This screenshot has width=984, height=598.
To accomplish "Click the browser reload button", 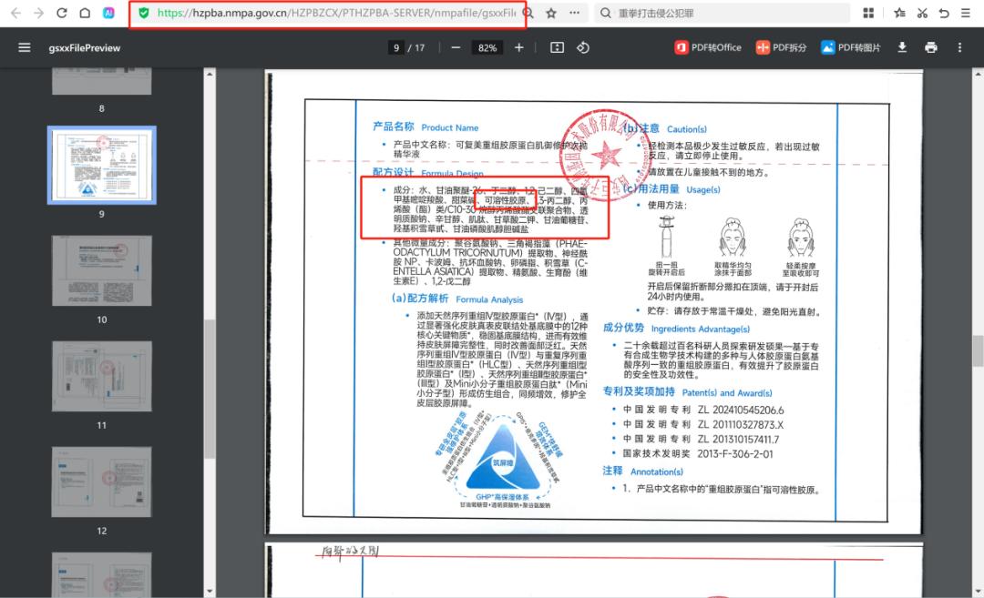I will [62, 14].
